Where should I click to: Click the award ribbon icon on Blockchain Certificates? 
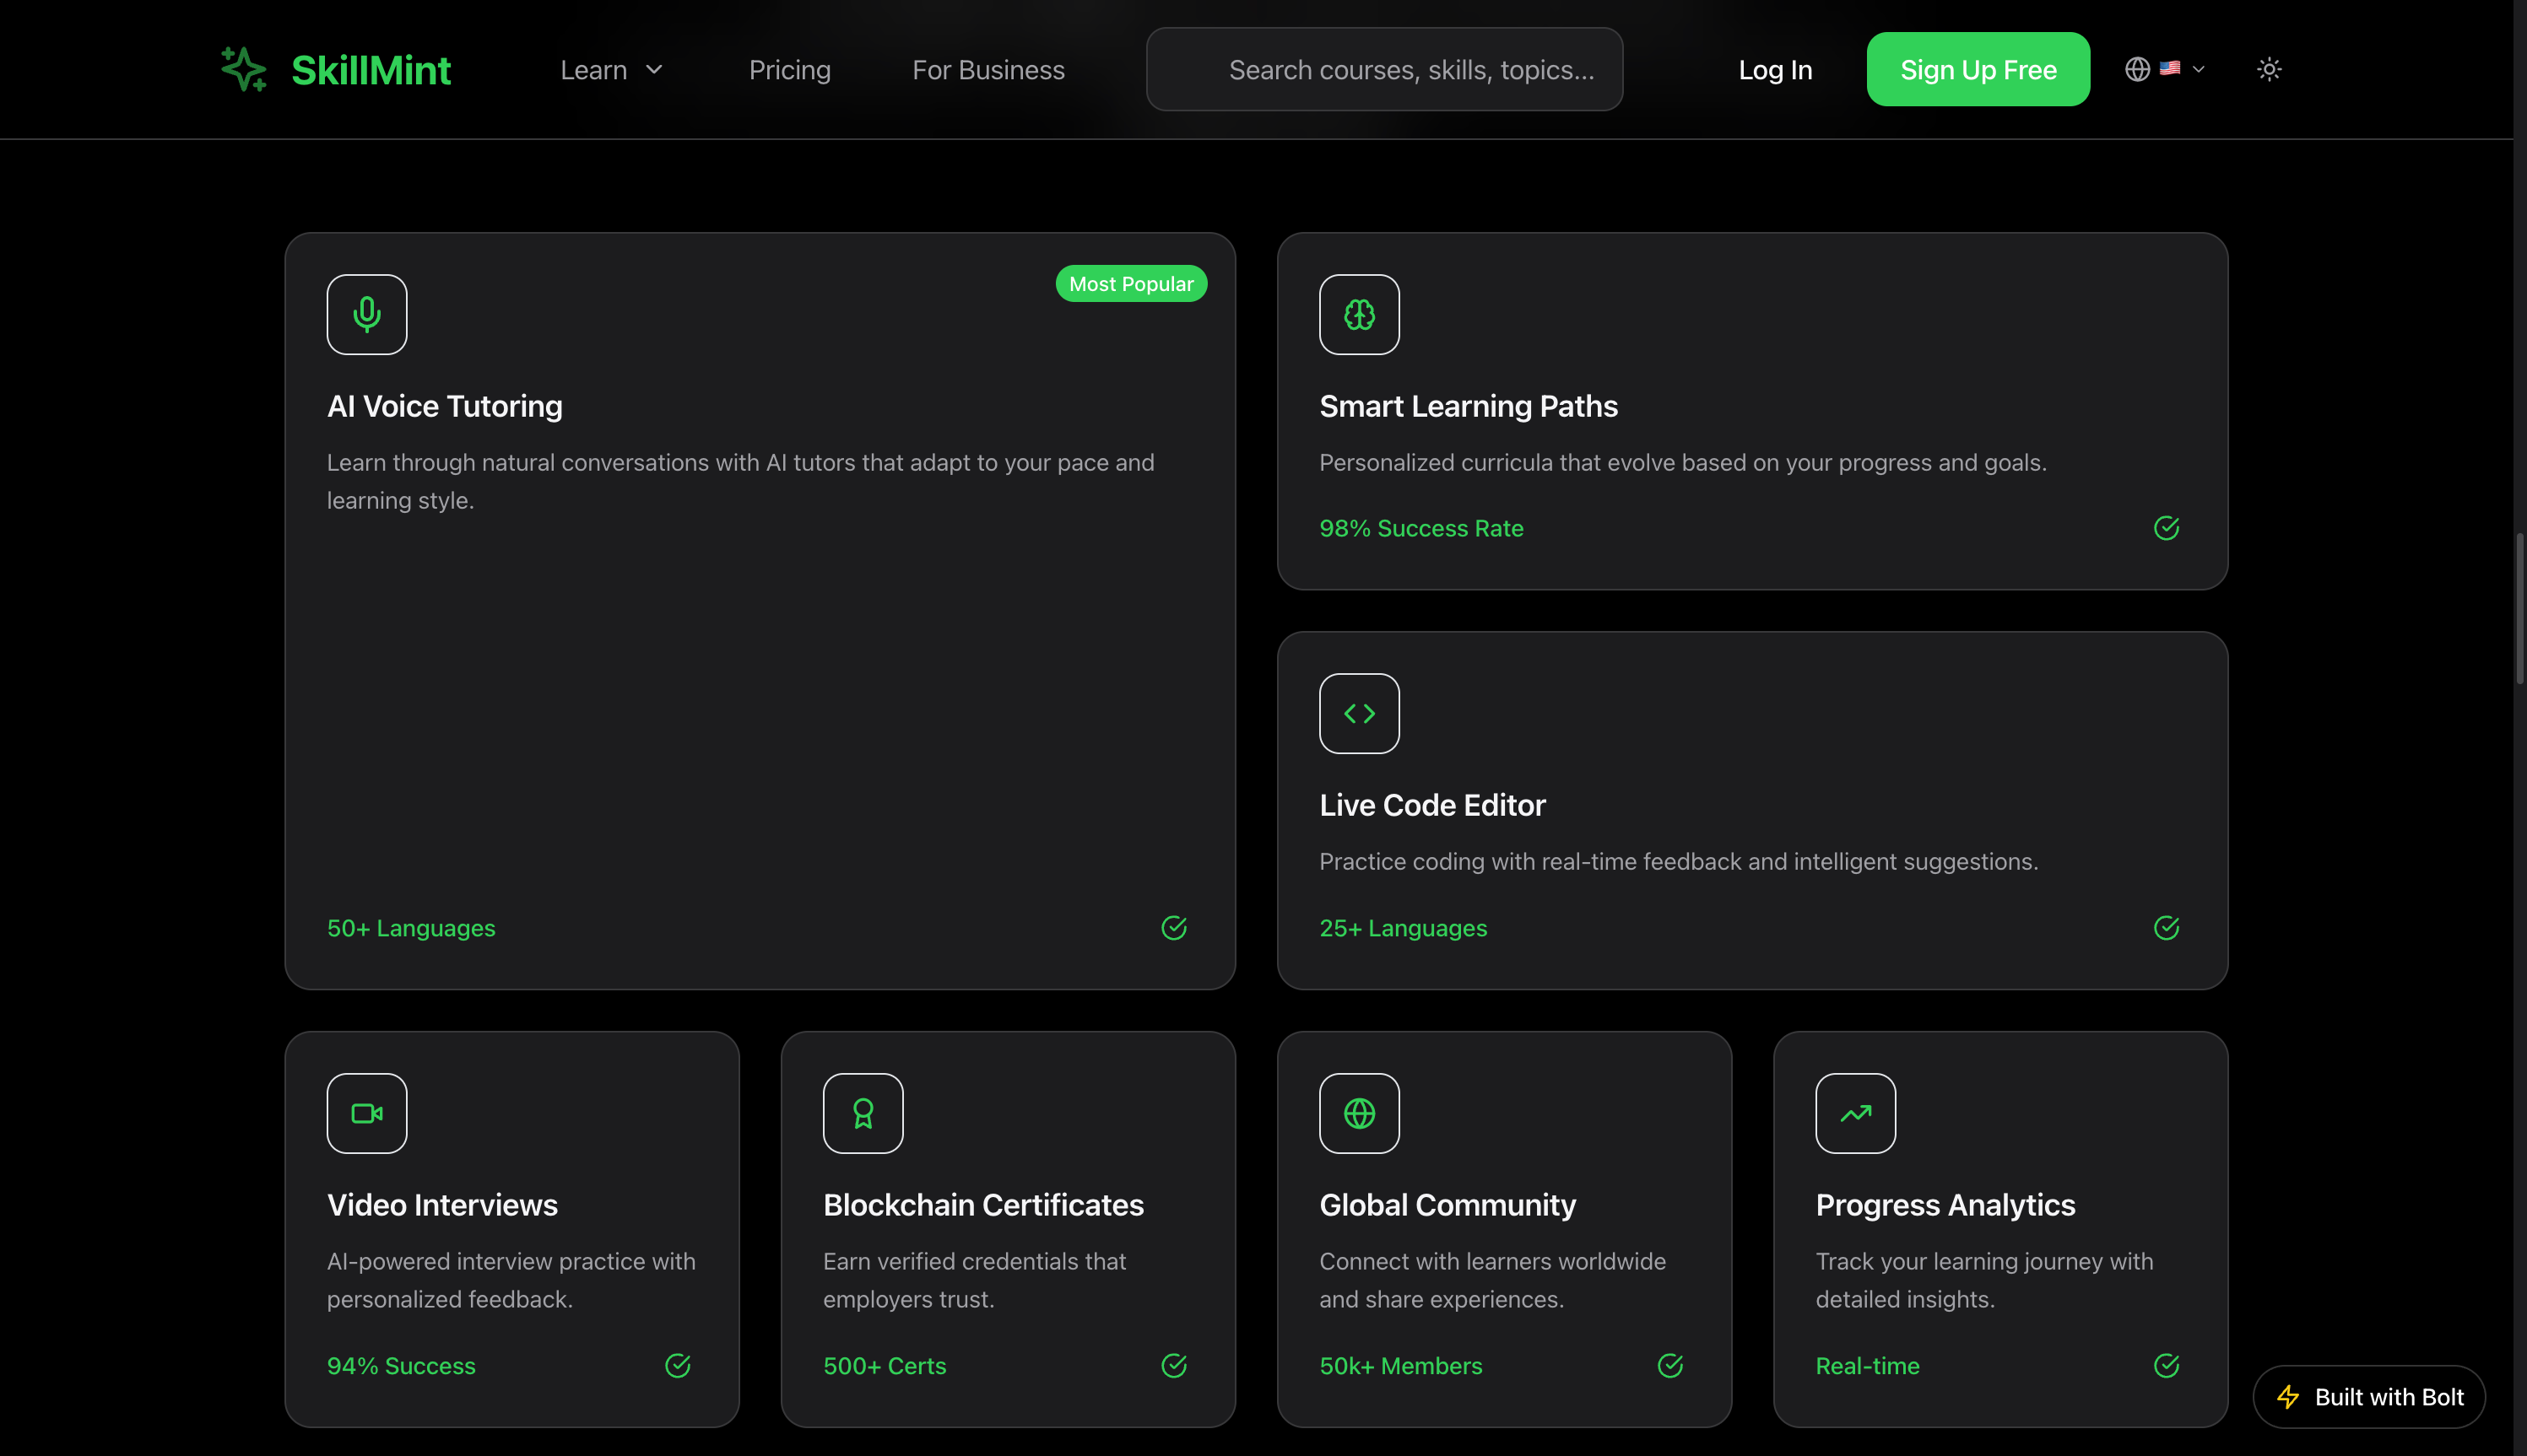[863, 1113]
